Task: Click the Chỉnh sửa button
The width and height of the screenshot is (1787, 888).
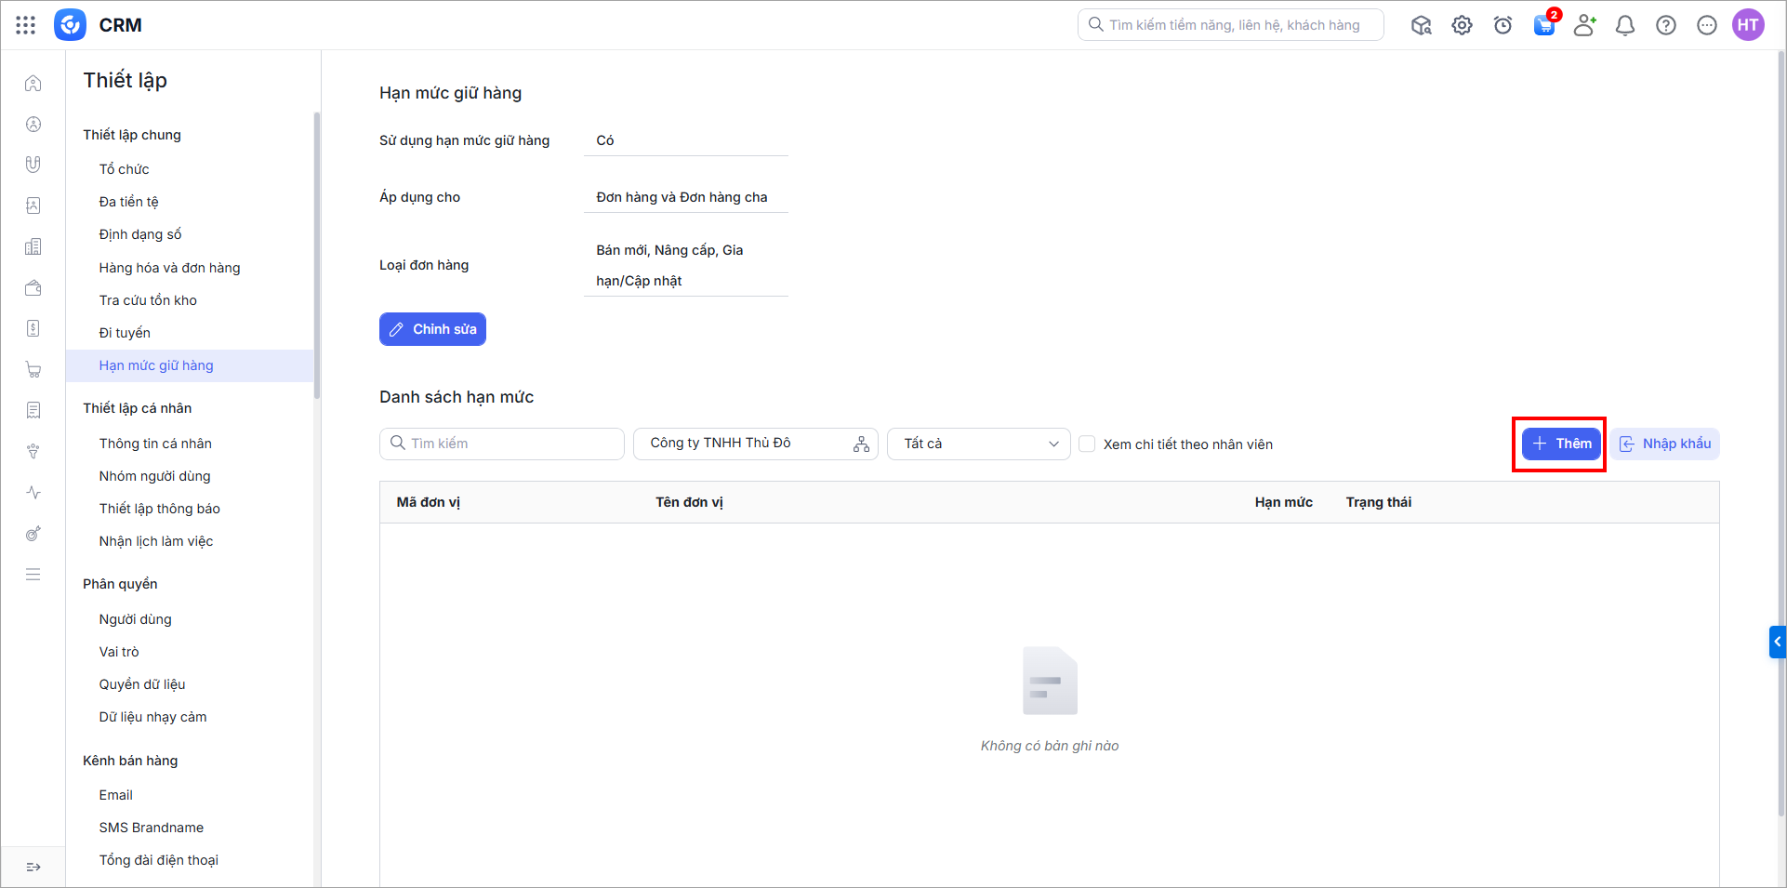Action: click(432, 329)
